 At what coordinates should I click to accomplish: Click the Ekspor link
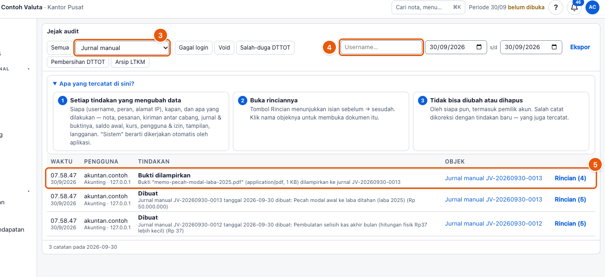pyautogui.click(x=580, y=47)
